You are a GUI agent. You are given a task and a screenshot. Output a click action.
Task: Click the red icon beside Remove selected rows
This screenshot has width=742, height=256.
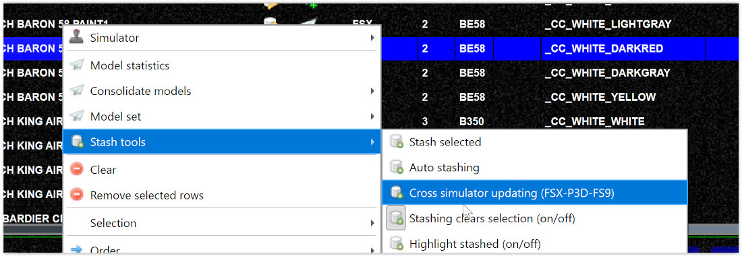click(76, 195)
